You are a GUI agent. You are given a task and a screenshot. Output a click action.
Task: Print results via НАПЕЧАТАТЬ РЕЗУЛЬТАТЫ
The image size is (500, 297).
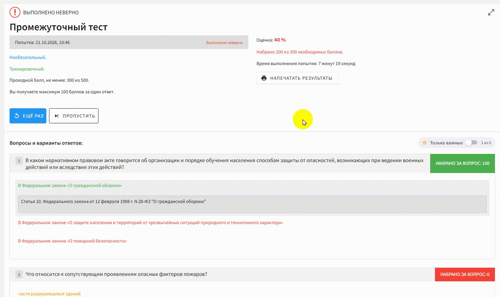(x=297, y=78)
